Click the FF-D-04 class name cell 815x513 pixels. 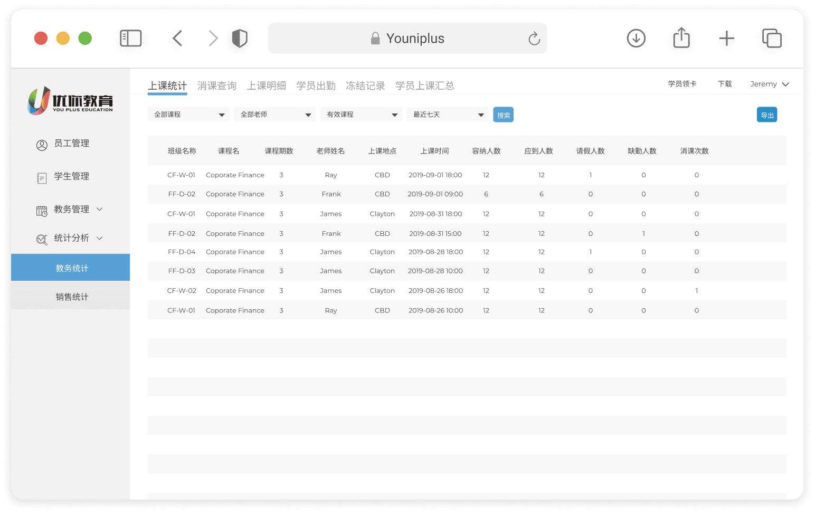point(182,252)
